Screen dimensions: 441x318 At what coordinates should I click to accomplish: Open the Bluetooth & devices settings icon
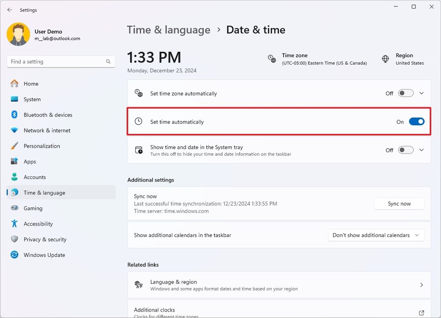pos(14,115)
